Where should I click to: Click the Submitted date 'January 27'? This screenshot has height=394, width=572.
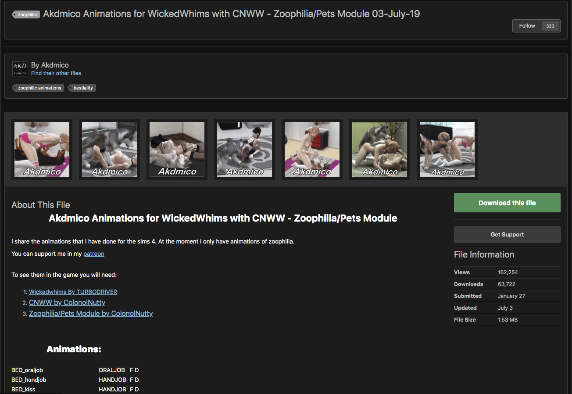(511, 296)
